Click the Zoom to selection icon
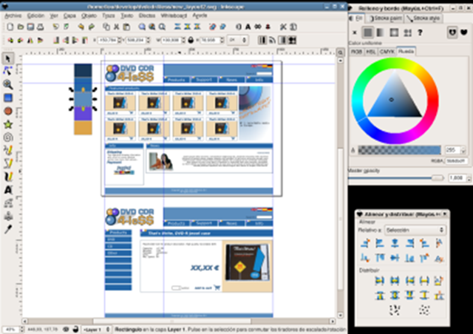The height and width of the screenshot is (334, 473). (142, 27)
